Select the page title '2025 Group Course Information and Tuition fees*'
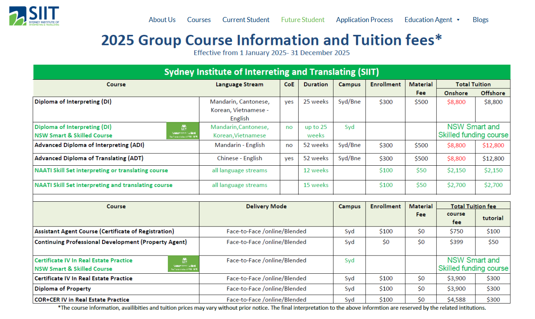The width and height of the screenshot is (535, 319). coord(272,40)
